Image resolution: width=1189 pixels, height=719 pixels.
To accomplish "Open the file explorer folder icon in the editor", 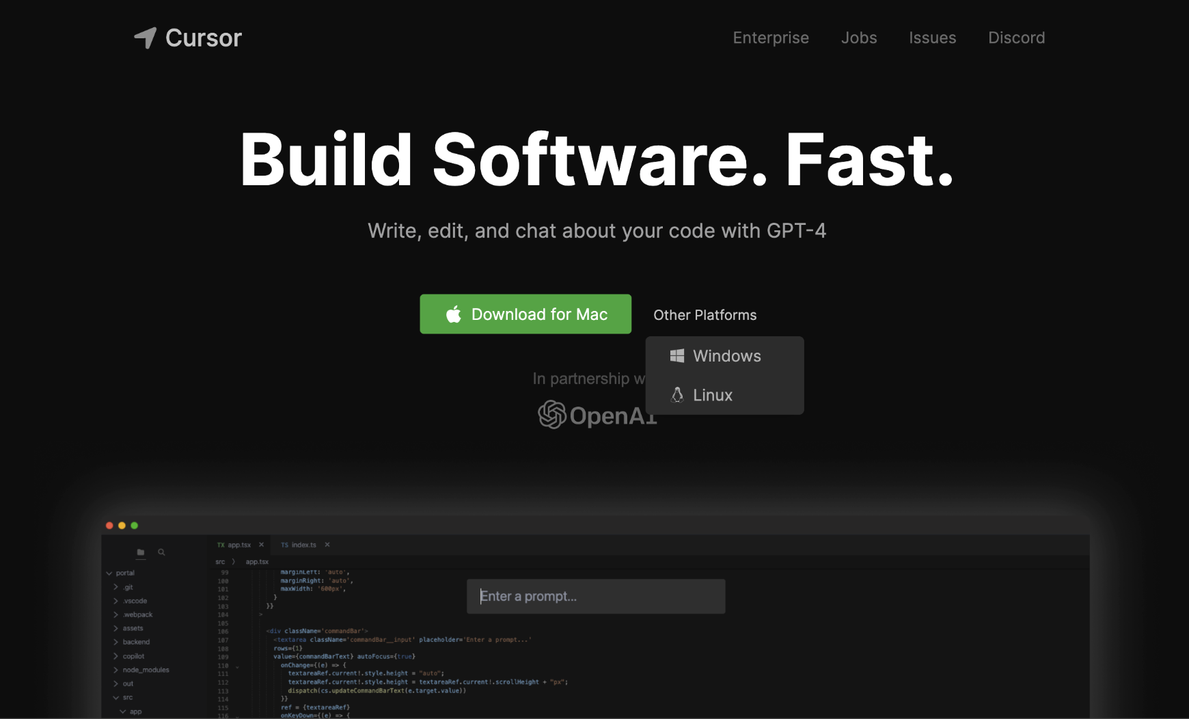I will tap(141, 552).
